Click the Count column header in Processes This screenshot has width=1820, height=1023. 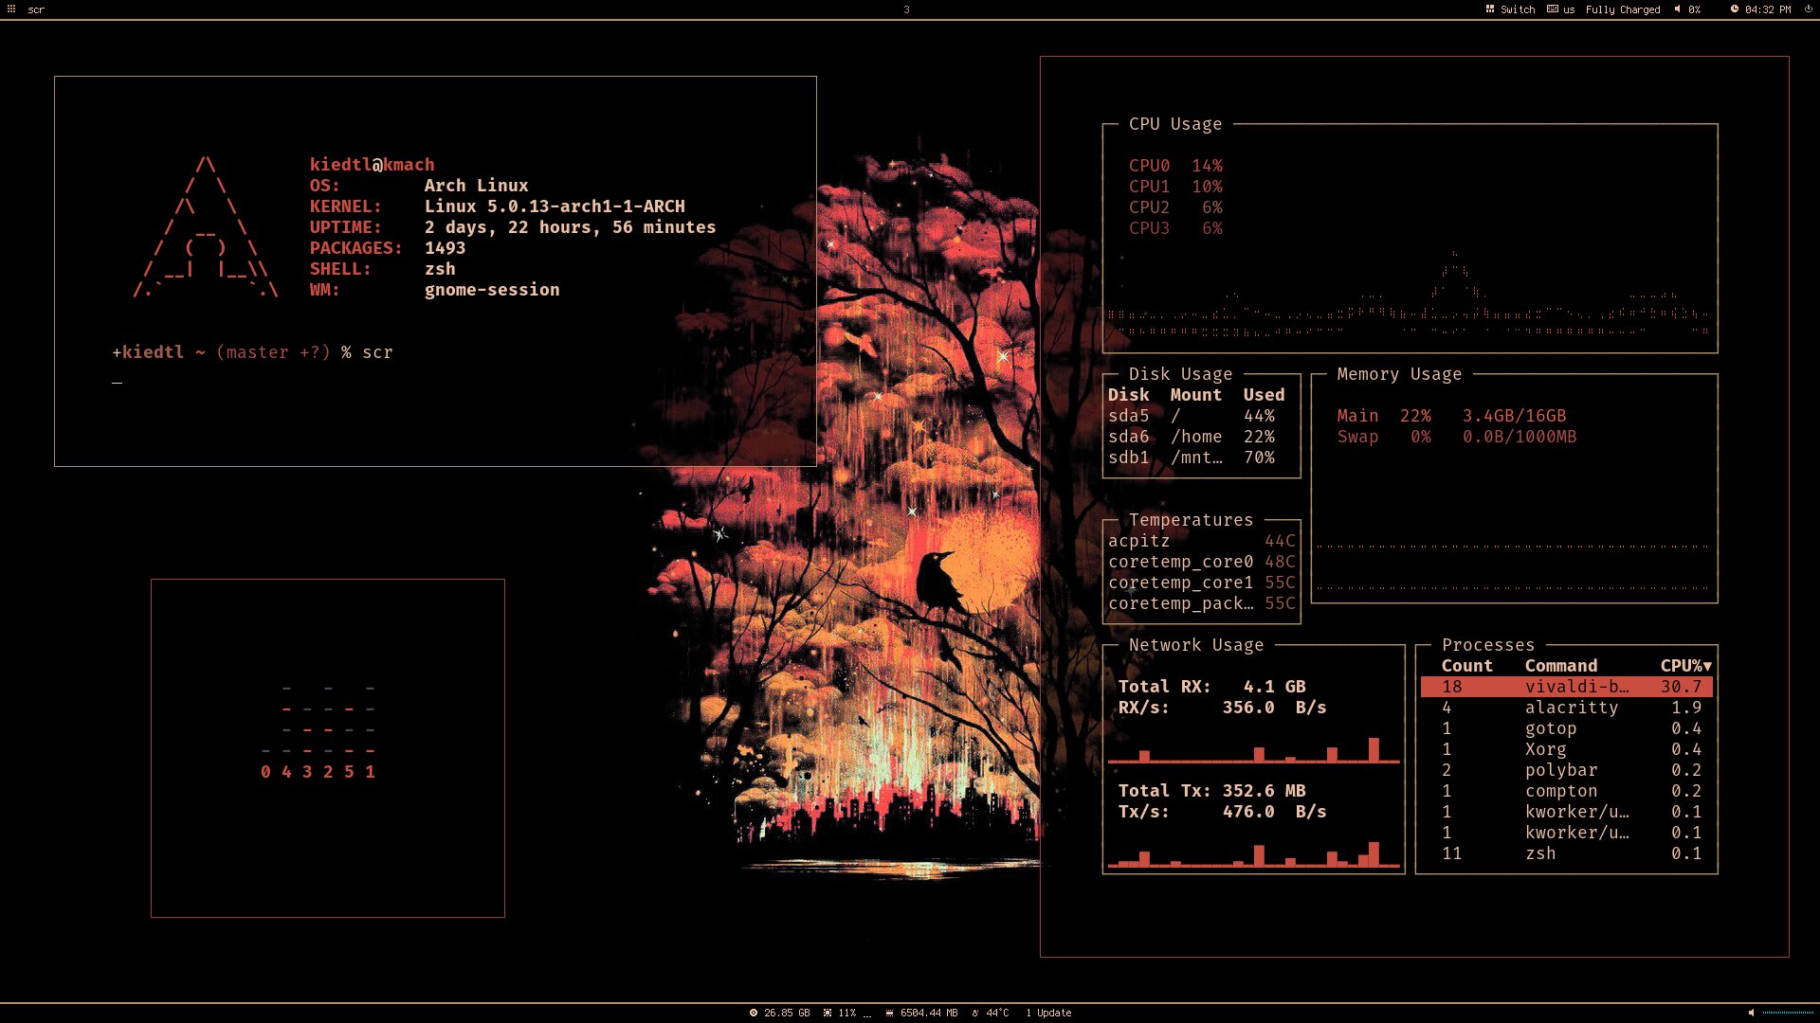(1466, 666)
